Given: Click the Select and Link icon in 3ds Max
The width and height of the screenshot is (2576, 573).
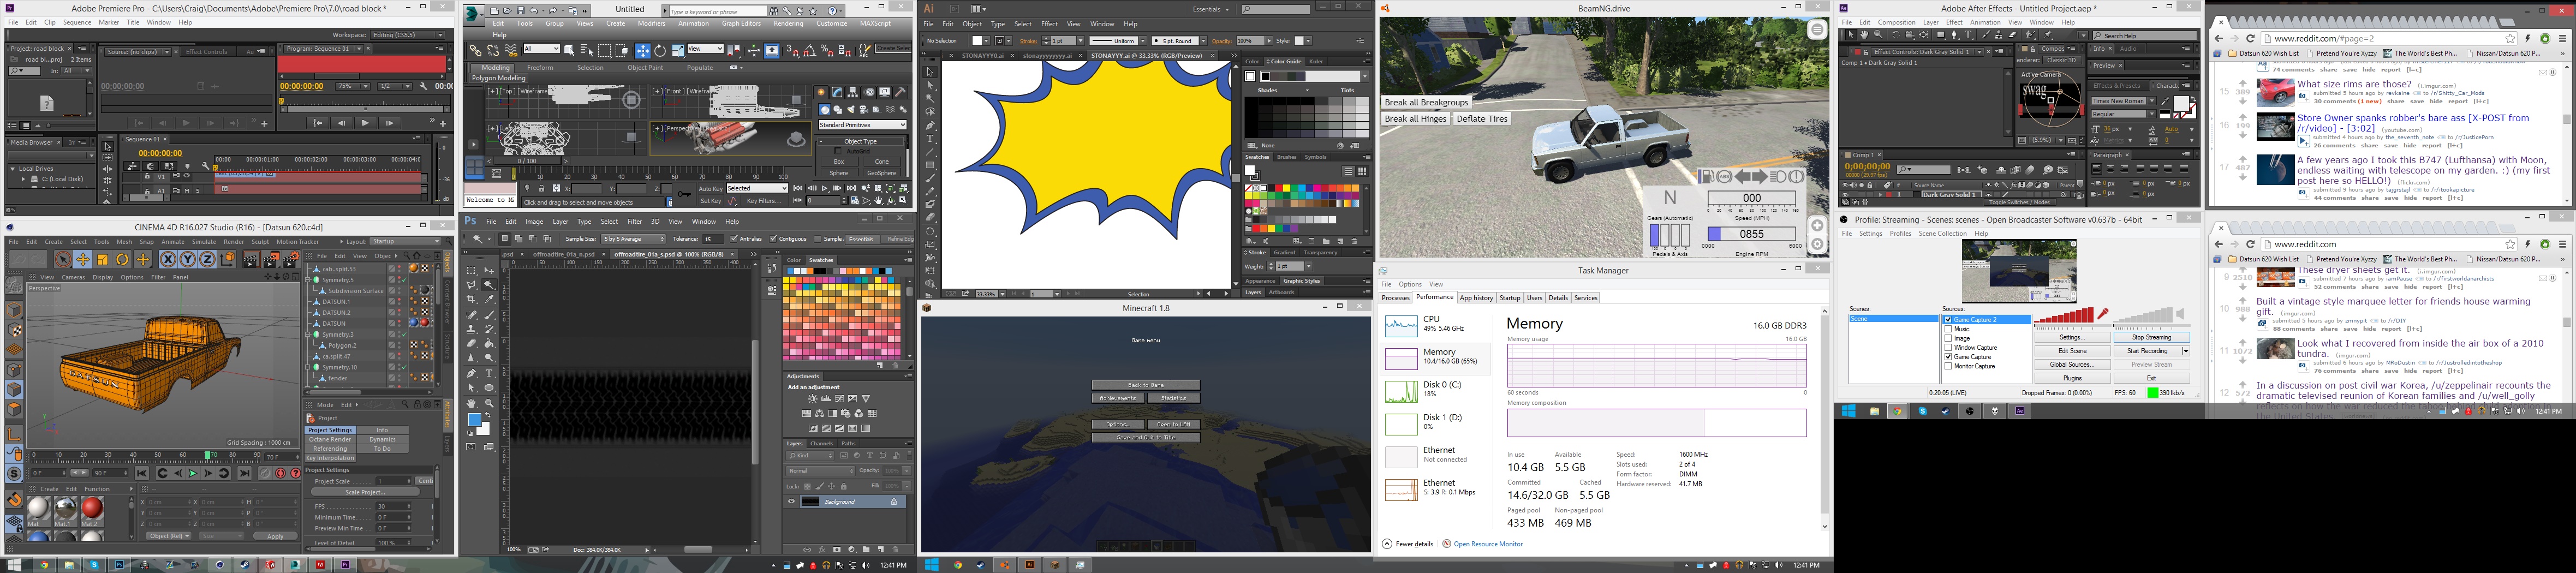Looking at the screenshot, I should point(476,50).
